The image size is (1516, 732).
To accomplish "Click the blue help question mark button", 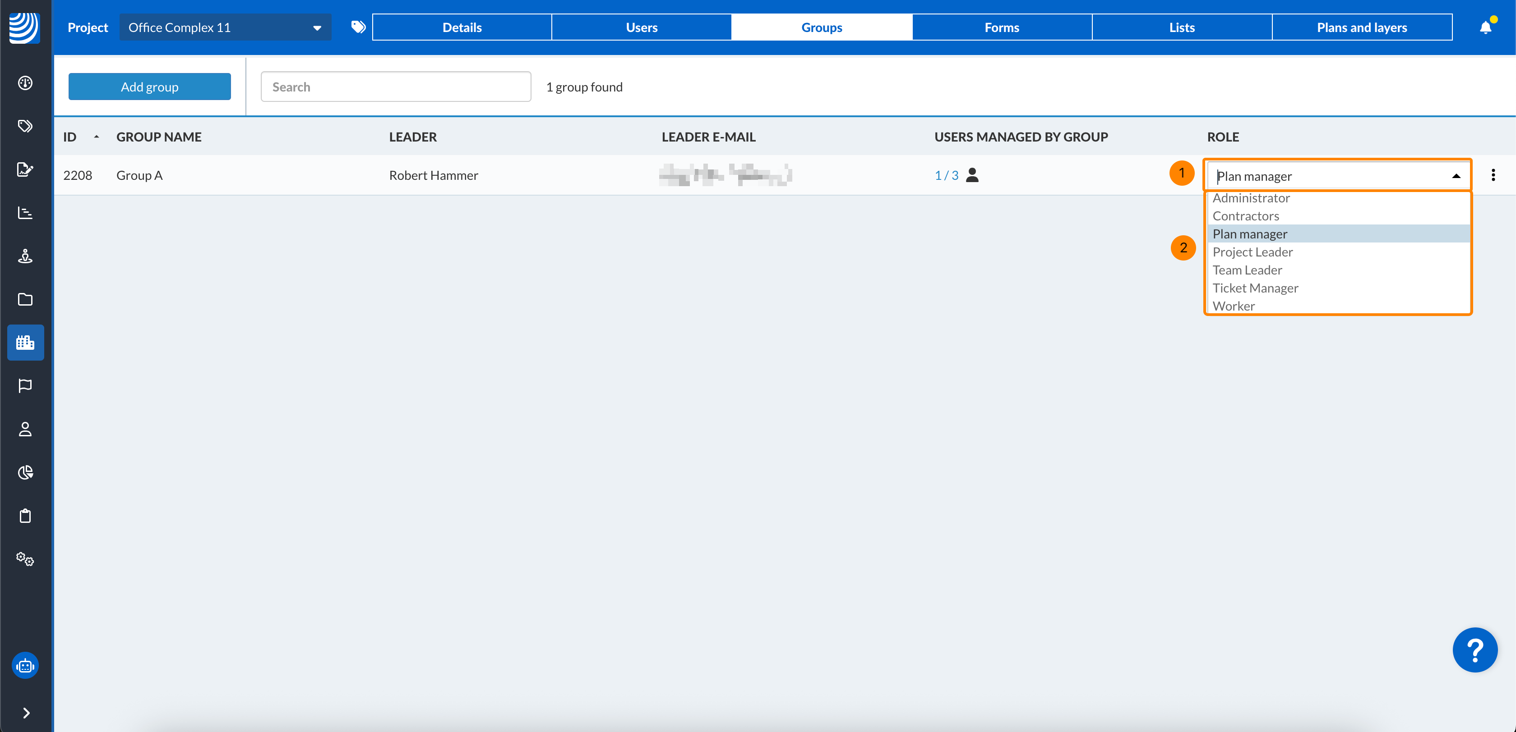I will tap(1474, 650).
